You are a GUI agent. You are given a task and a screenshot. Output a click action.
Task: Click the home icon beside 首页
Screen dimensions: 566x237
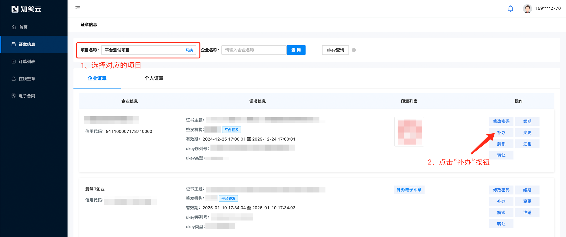[14, 27]
